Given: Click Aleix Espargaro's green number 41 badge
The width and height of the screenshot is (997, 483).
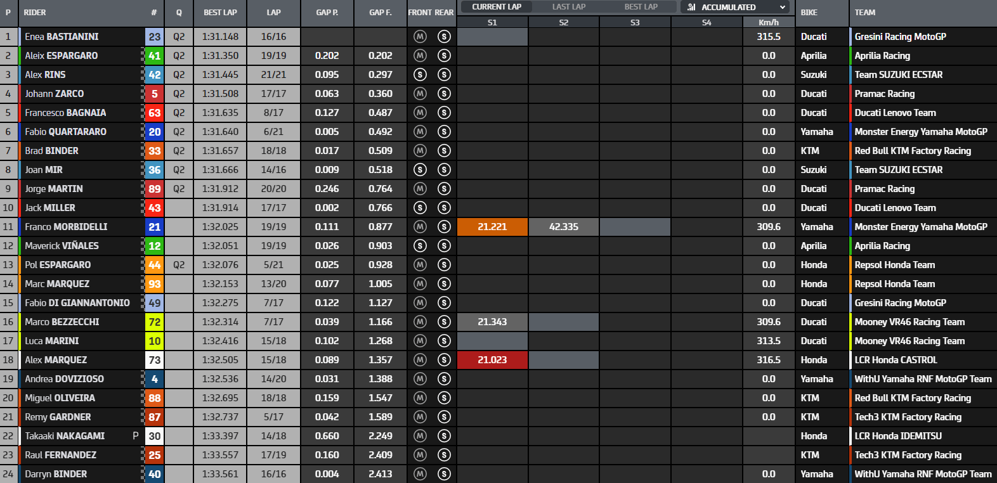Looking at the screenshot, I should pyautogui.click(x=155, y=56).
